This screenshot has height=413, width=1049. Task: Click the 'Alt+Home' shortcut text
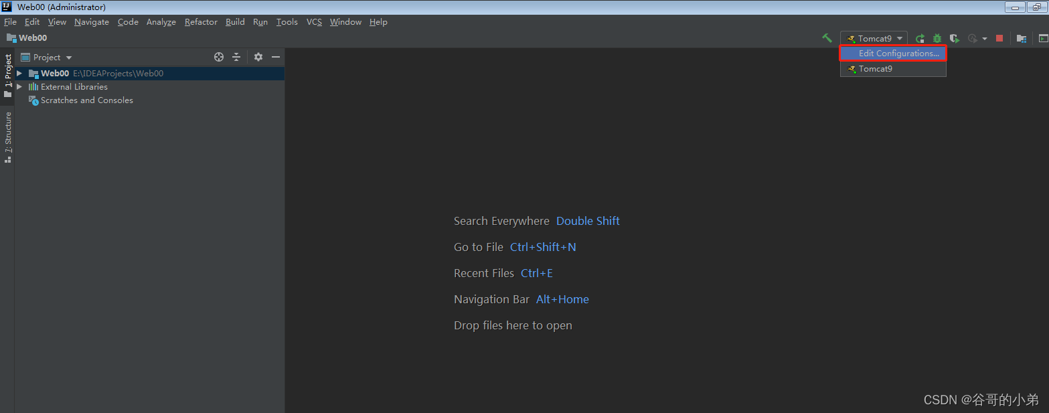click(x=562, y=299)
